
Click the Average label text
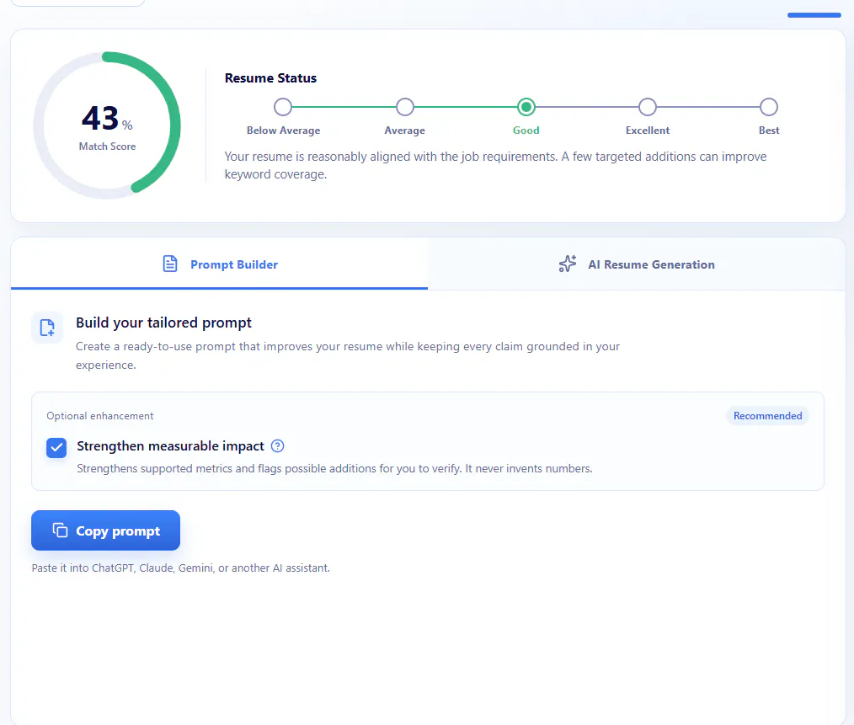click(404, 131)
